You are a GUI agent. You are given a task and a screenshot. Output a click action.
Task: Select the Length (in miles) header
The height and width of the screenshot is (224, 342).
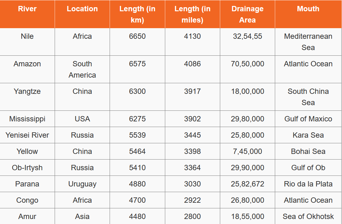pos(192,14)
